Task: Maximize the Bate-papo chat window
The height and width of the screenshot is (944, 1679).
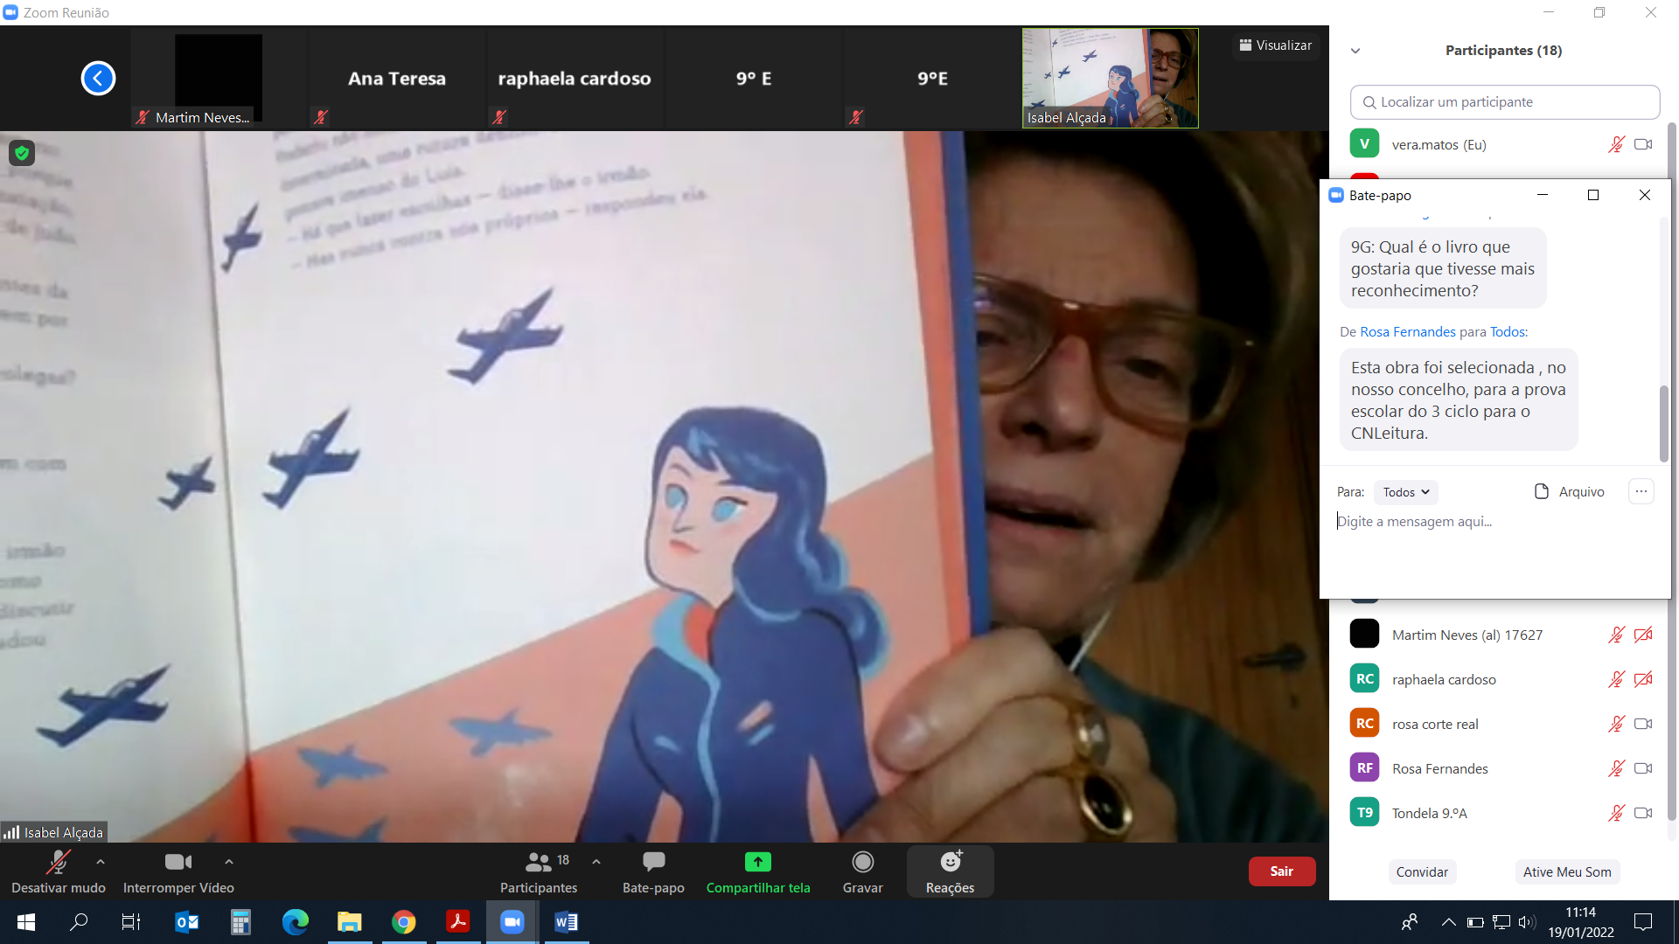Action: pos(1593,196)
